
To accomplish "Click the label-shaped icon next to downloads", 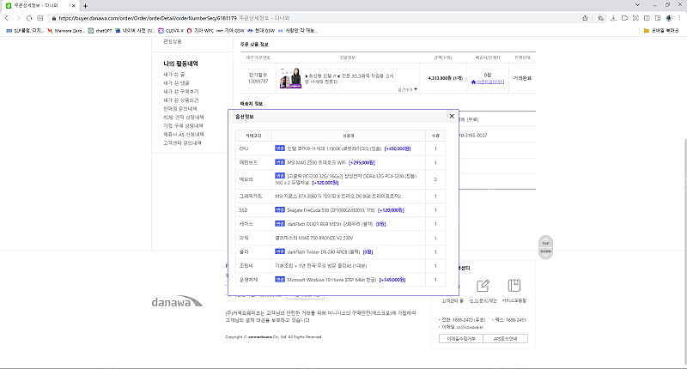I will pos(624,18).
